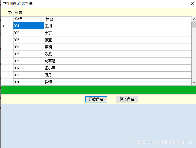Select the cell 002
The width and height of the screenshot is (196, 148).
28,33
